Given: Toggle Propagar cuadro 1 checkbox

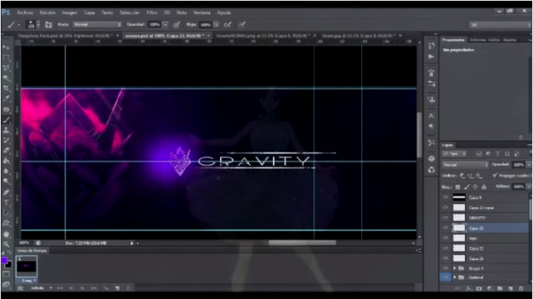Looking at the screenshot, I should coord(495,176).
